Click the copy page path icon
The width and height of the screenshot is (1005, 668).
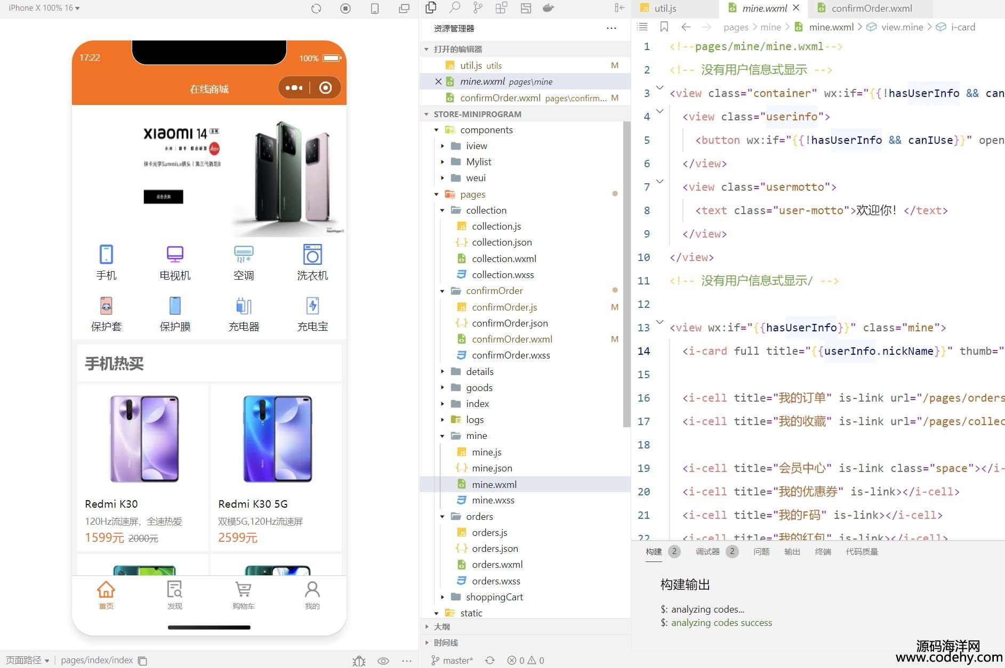coord(142,661)
